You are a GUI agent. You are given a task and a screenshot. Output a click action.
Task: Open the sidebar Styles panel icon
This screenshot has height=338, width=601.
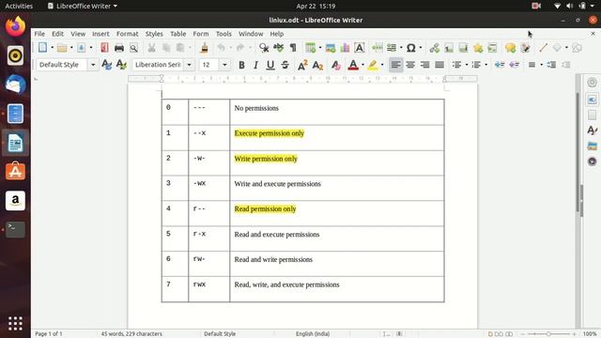(592, 131)
